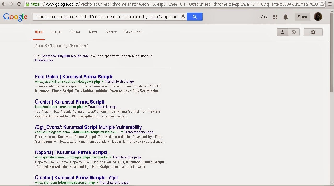The image size is (334, 186).
Task: Bookmark this page with the star icon
Action: click(322, 4)
